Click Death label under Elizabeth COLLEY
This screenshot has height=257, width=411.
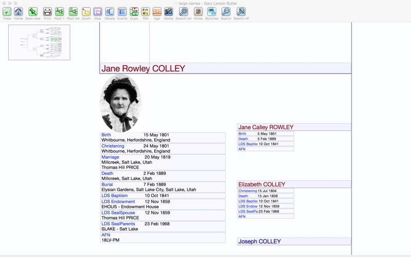(x=243, y=196)
